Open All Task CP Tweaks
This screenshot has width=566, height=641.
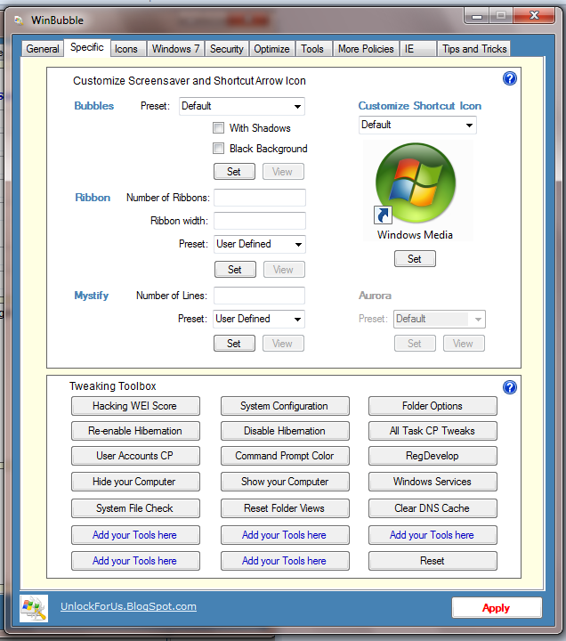pos(433,431)
